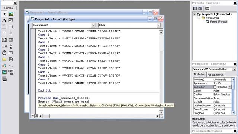Select the FileListBox control tool
Screen dimensions: 238x134
pos(11,59)
